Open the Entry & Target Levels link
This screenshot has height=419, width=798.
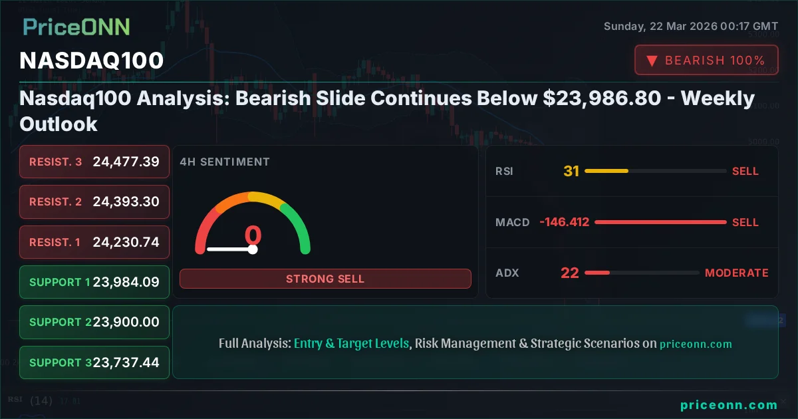click(351, 343)
